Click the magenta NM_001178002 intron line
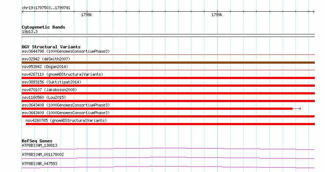 168,158
